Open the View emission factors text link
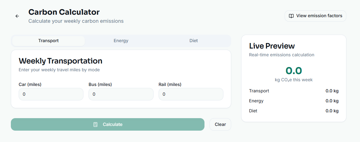The width and height of the screenshot is (360, 142). coord(319,16)
